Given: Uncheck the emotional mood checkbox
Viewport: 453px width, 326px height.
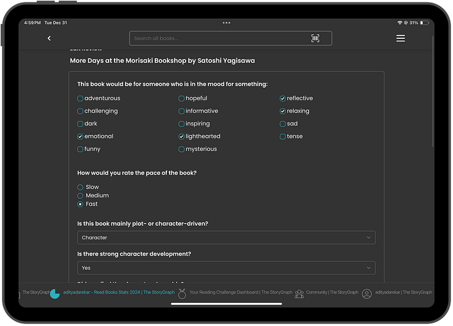Looking at the screenshot, I should coord(80,136).
